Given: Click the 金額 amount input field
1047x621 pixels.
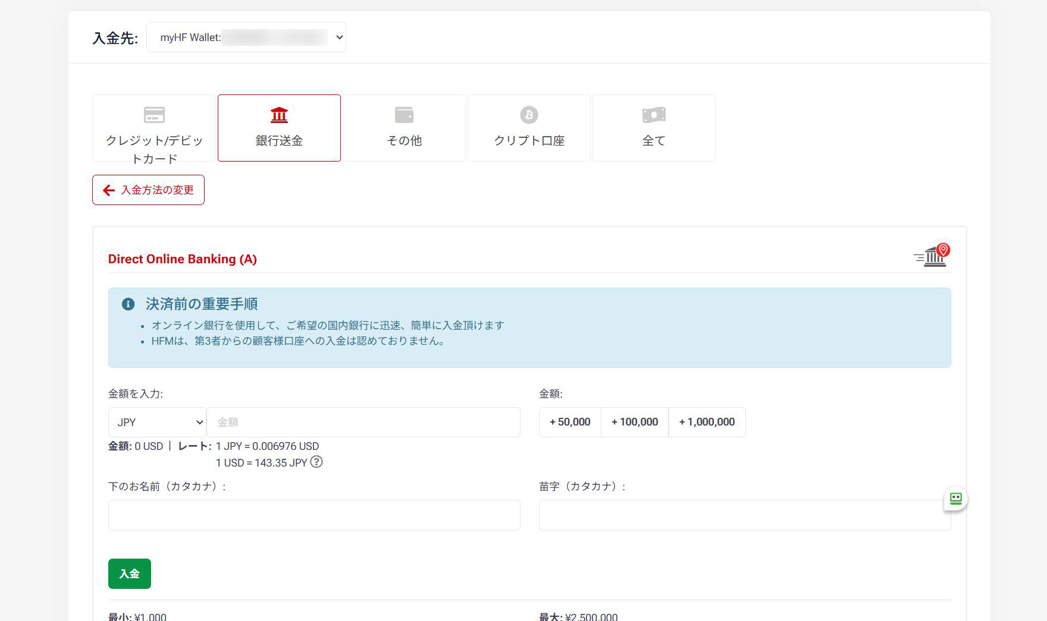Looking at the screenshot, I should point(363,423).
